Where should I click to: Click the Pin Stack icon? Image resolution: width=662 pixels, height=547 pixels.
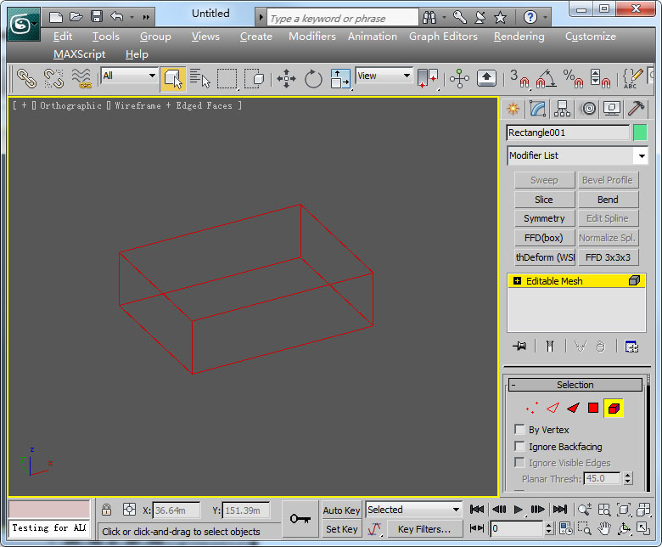519,347
